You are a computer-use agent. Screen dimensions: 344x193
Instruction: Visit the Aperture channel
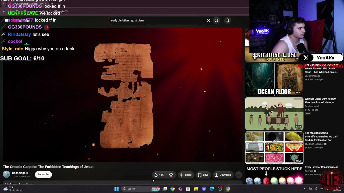(x=309, y=171)
